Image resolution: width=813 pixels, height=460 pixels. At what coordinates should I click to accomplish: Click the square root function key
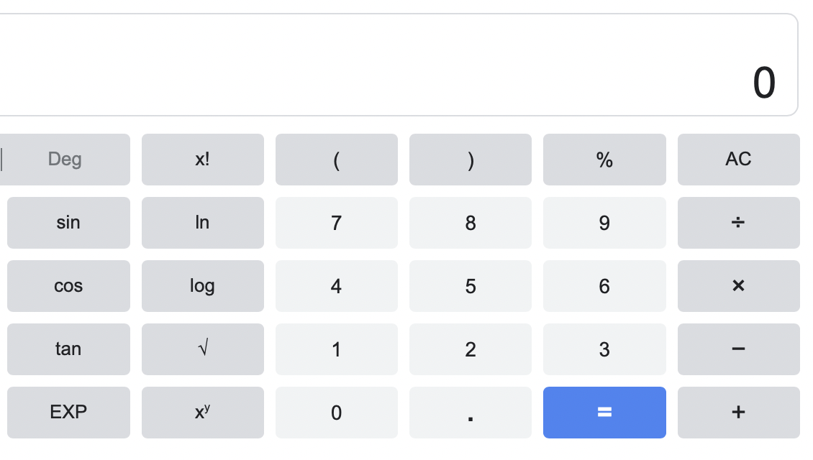click(202, 349)
